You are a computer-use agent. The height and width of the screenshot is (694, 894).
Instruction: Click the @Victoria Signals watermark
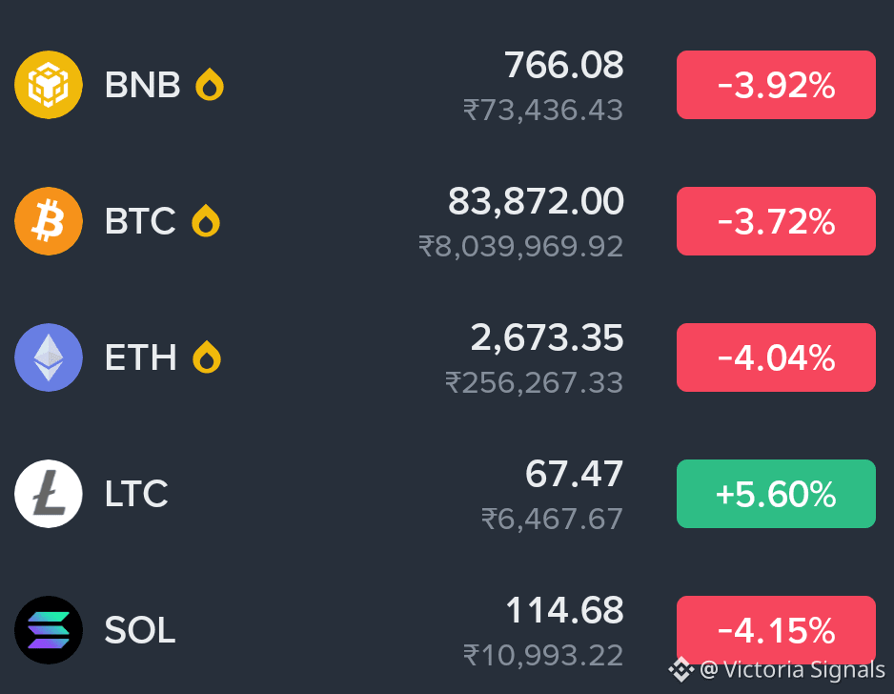tap(793, 669)
